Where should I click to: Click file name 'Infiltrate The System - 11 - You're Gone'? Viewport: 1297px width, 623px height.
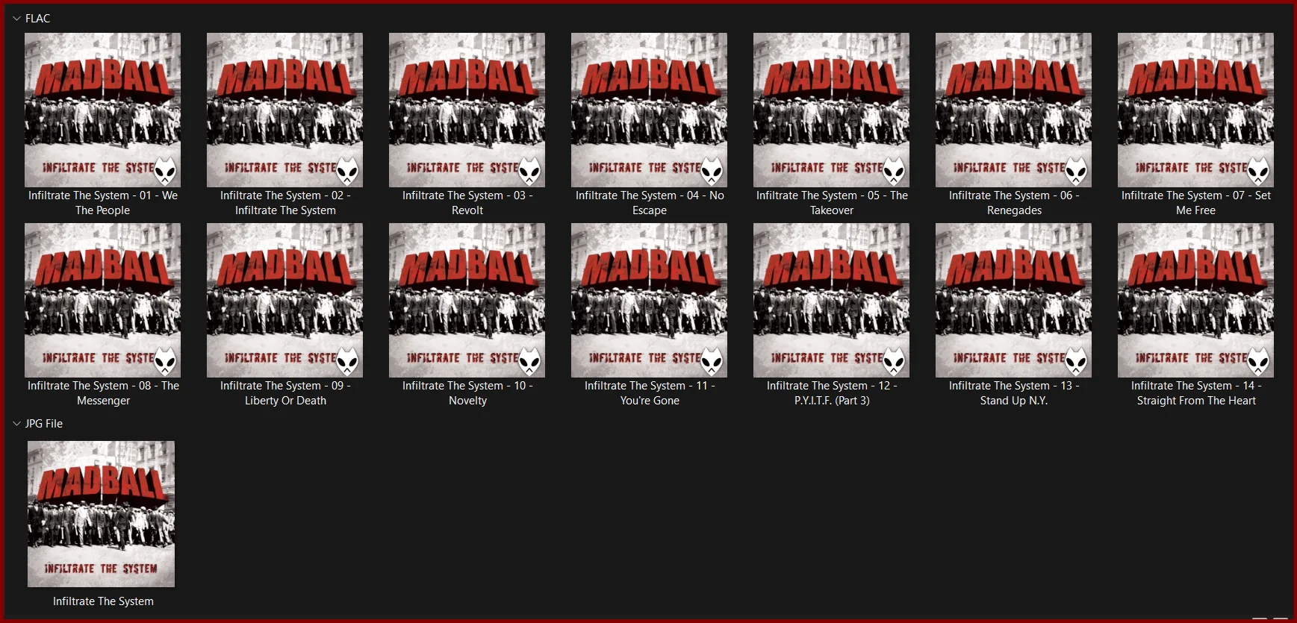point(650,393)
